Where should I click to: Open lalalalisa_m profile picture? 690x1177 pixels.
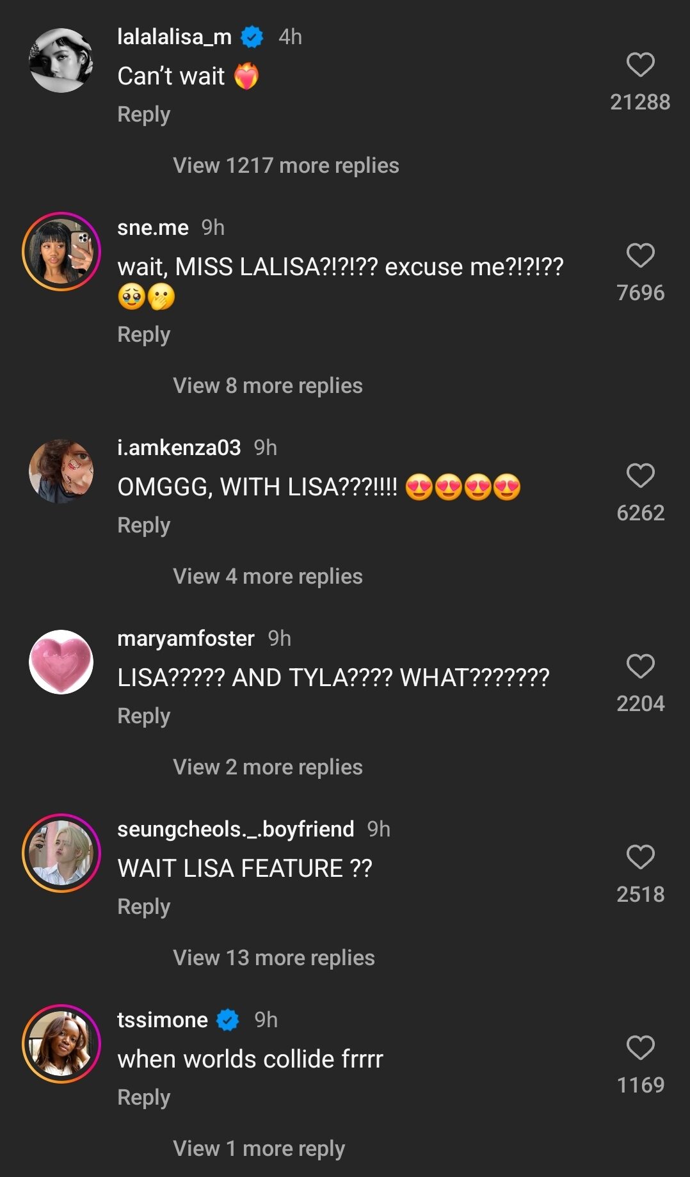(61, 60)
